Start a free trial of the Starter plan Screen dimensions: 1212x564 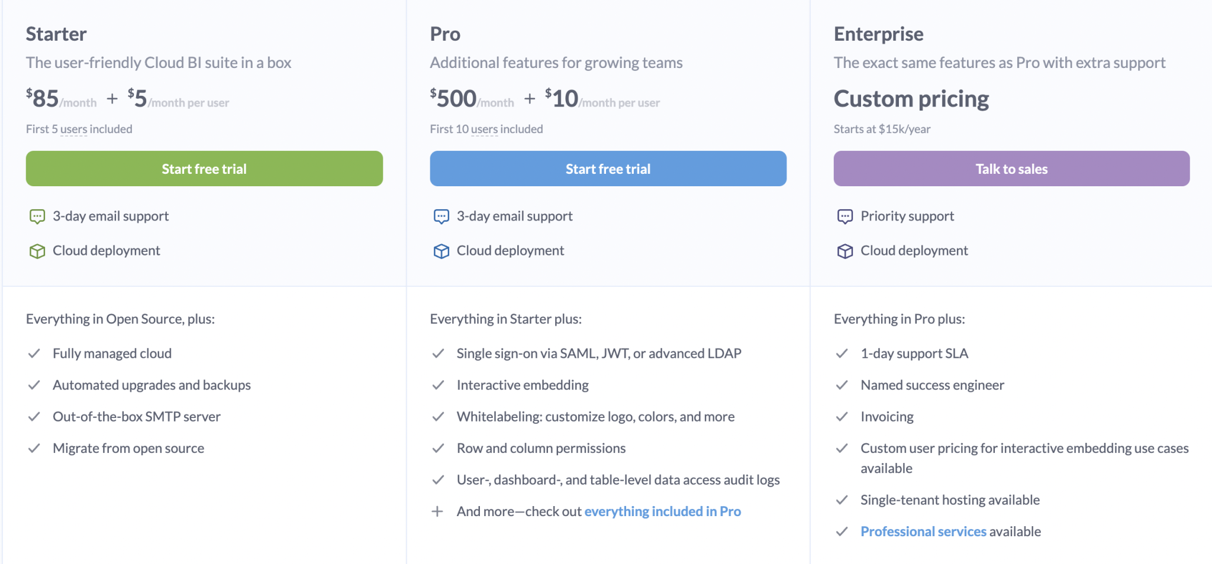pos(204,168)
